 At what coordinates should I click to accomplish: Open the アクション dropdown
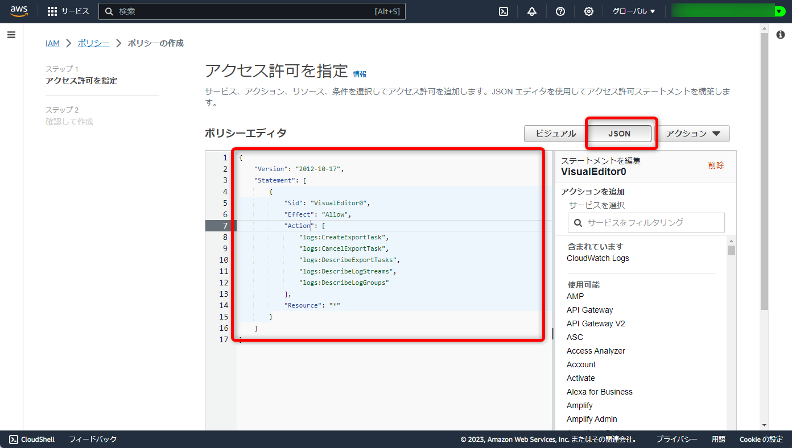click(x=695, y=133)
